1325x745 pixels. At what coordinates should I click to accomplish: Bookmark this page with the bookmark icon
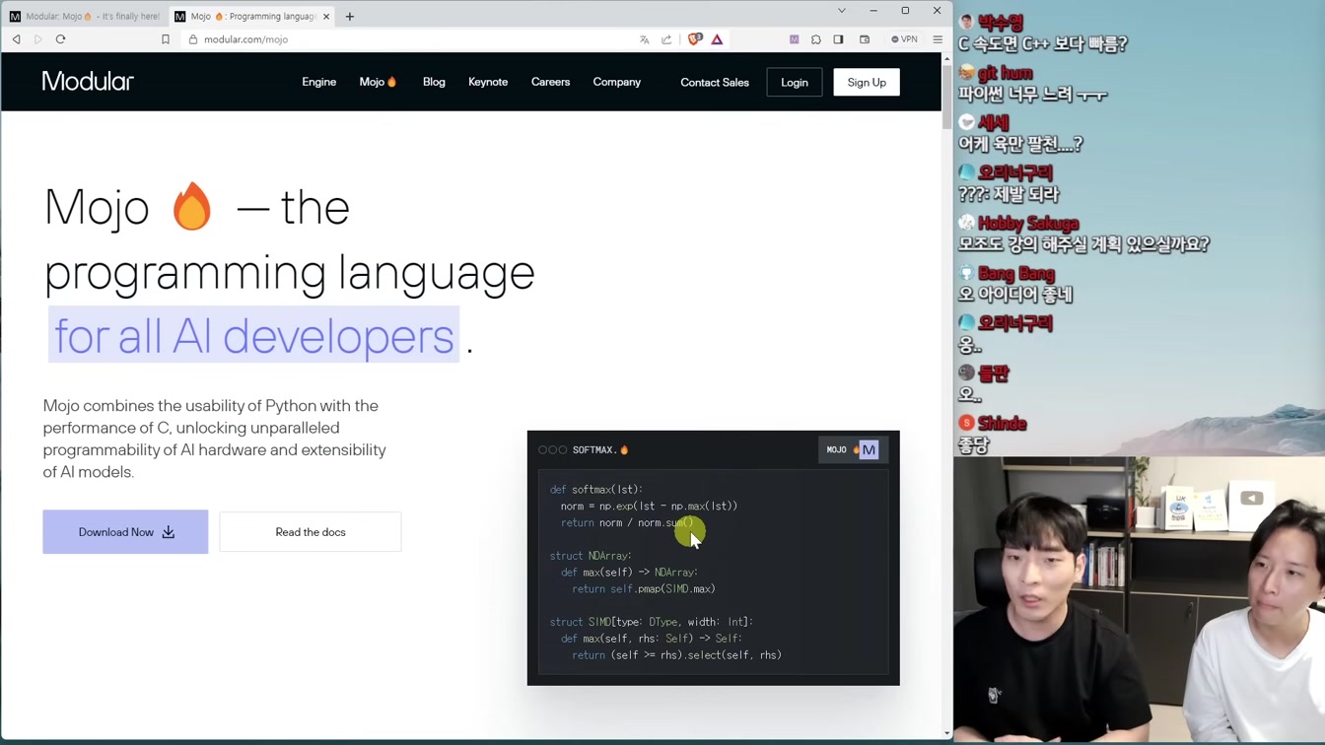point(166,39)
